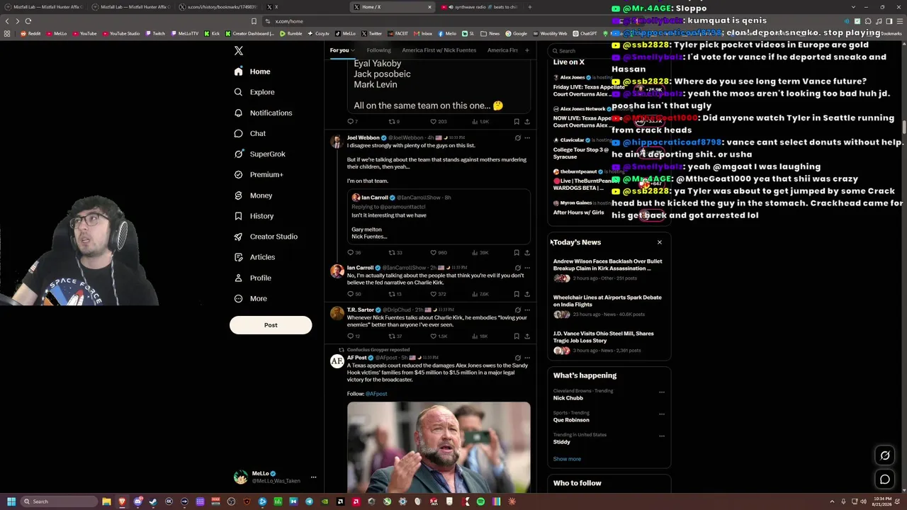Open the Grok floating button
This screenshot has width=907, height=510.
(x=885, y=455)
